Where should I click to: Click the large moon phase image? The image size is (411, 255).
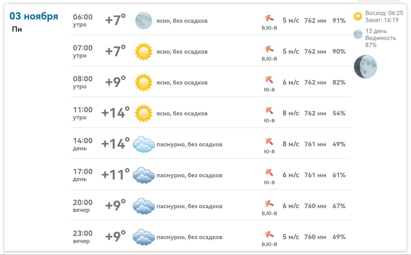pos(365,67)
